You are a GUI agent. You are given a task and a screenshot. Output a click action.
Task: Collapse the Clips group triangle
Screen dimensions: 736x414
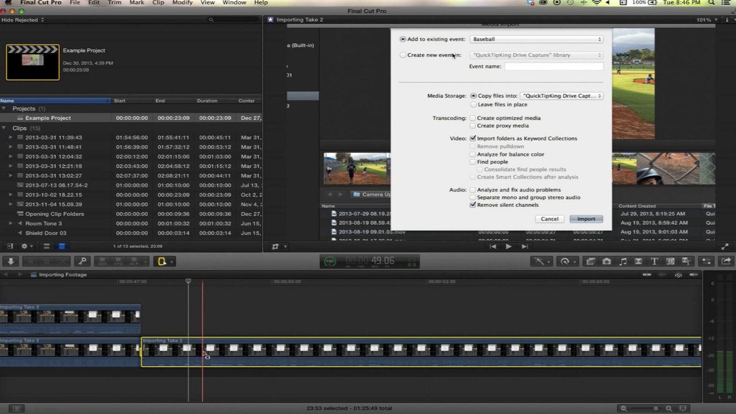(x=5, y=128)
